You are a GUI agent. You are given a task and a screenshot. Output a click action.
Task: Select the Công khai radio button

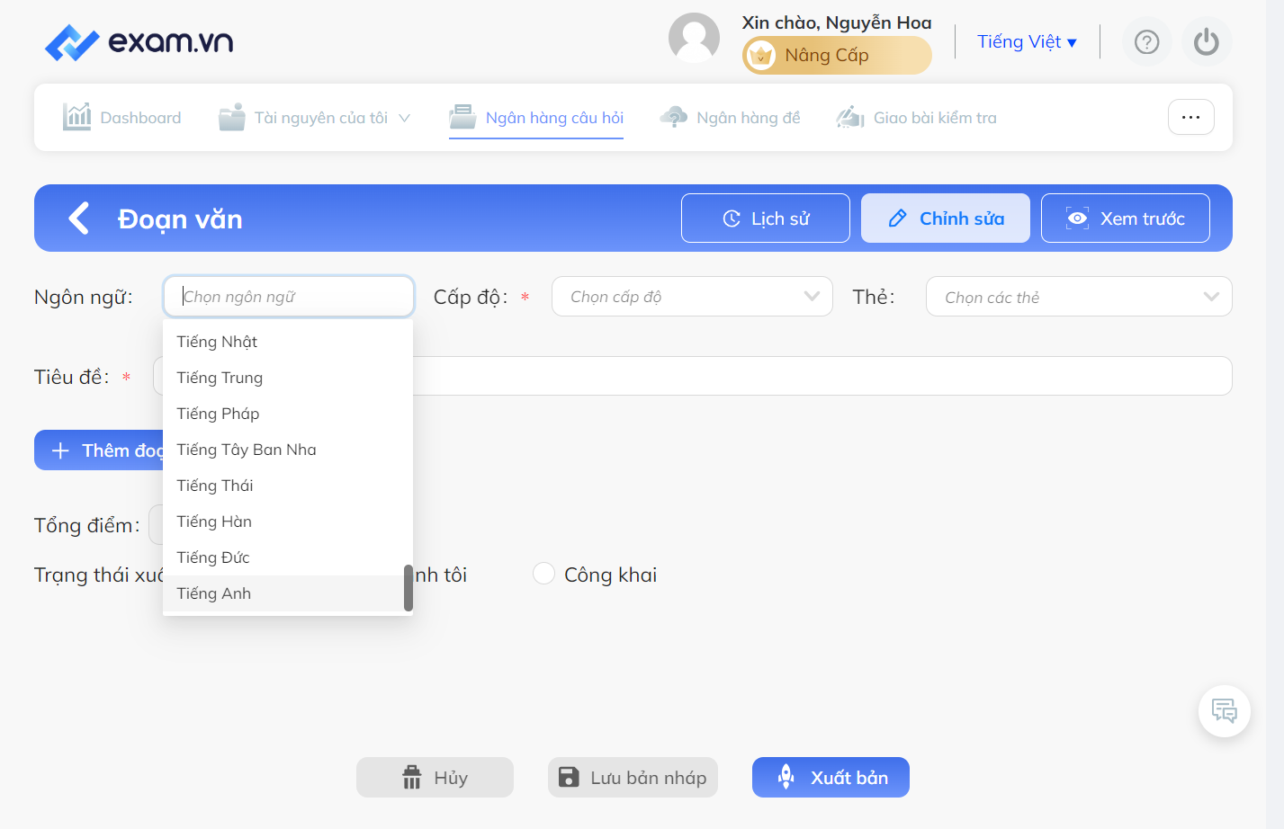click(543, 574)
